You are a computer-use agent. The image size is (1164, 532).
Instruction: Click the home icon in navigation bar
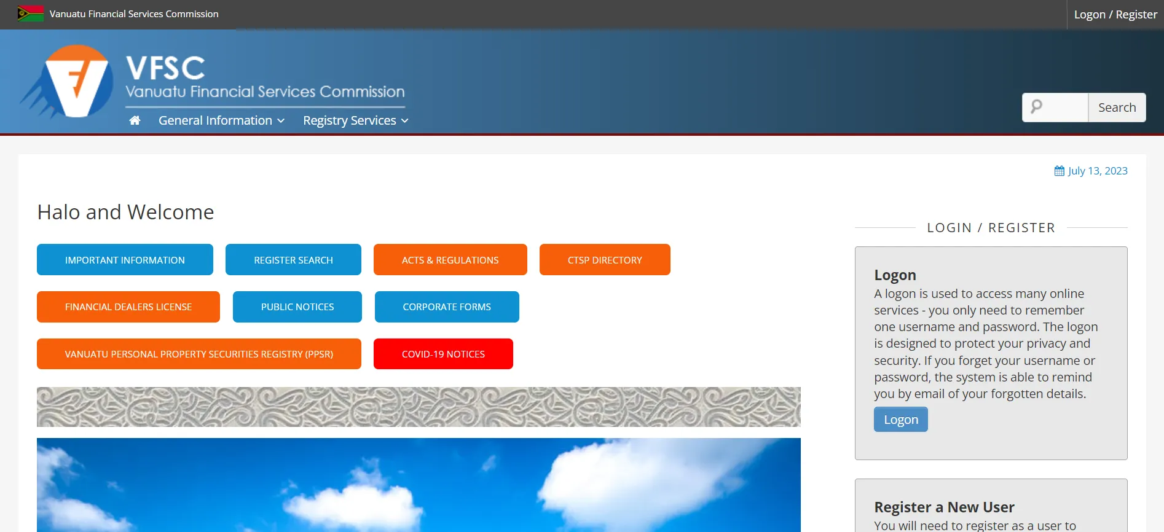135,120
